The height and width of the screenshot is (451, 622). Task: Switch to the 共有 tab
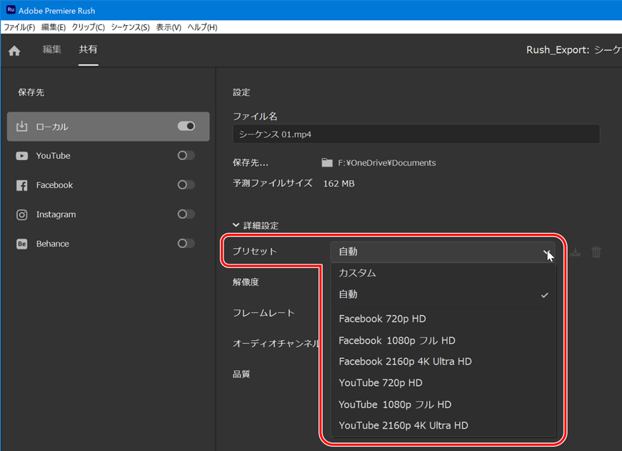click(88, 49)
